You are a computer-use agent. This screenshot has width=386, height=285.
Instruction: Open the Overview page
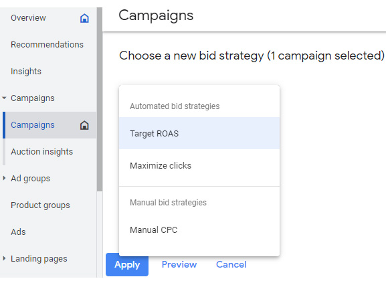coord(28,18)
